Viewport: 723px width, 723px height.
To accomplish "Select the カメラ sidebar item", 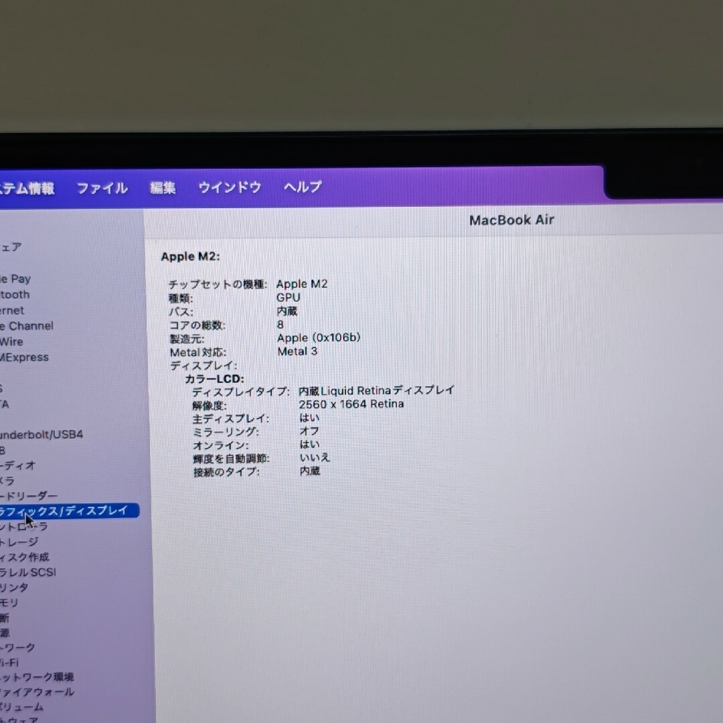I will click(x=7, y=481).
